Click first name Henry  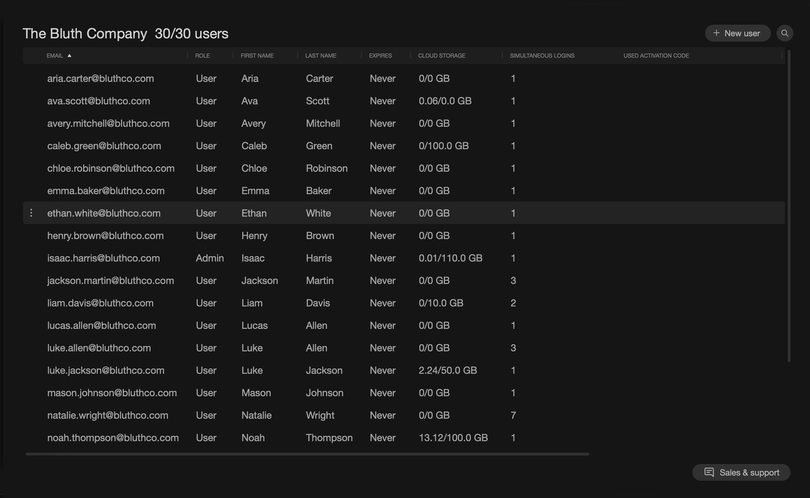click(254, 236)
